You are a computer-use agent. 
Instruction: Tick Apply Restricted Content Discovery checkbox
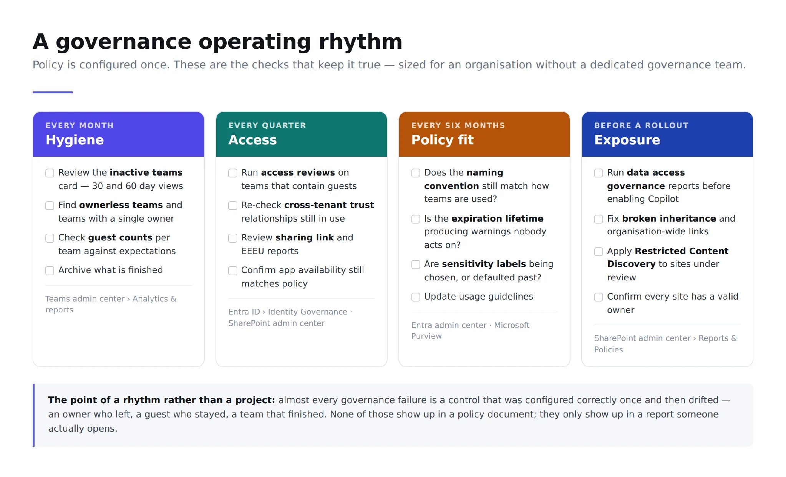pos(599,252)
